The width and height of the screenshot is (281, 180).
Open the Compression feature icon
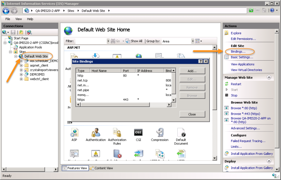pyautogui.click(x=160, y=133)
